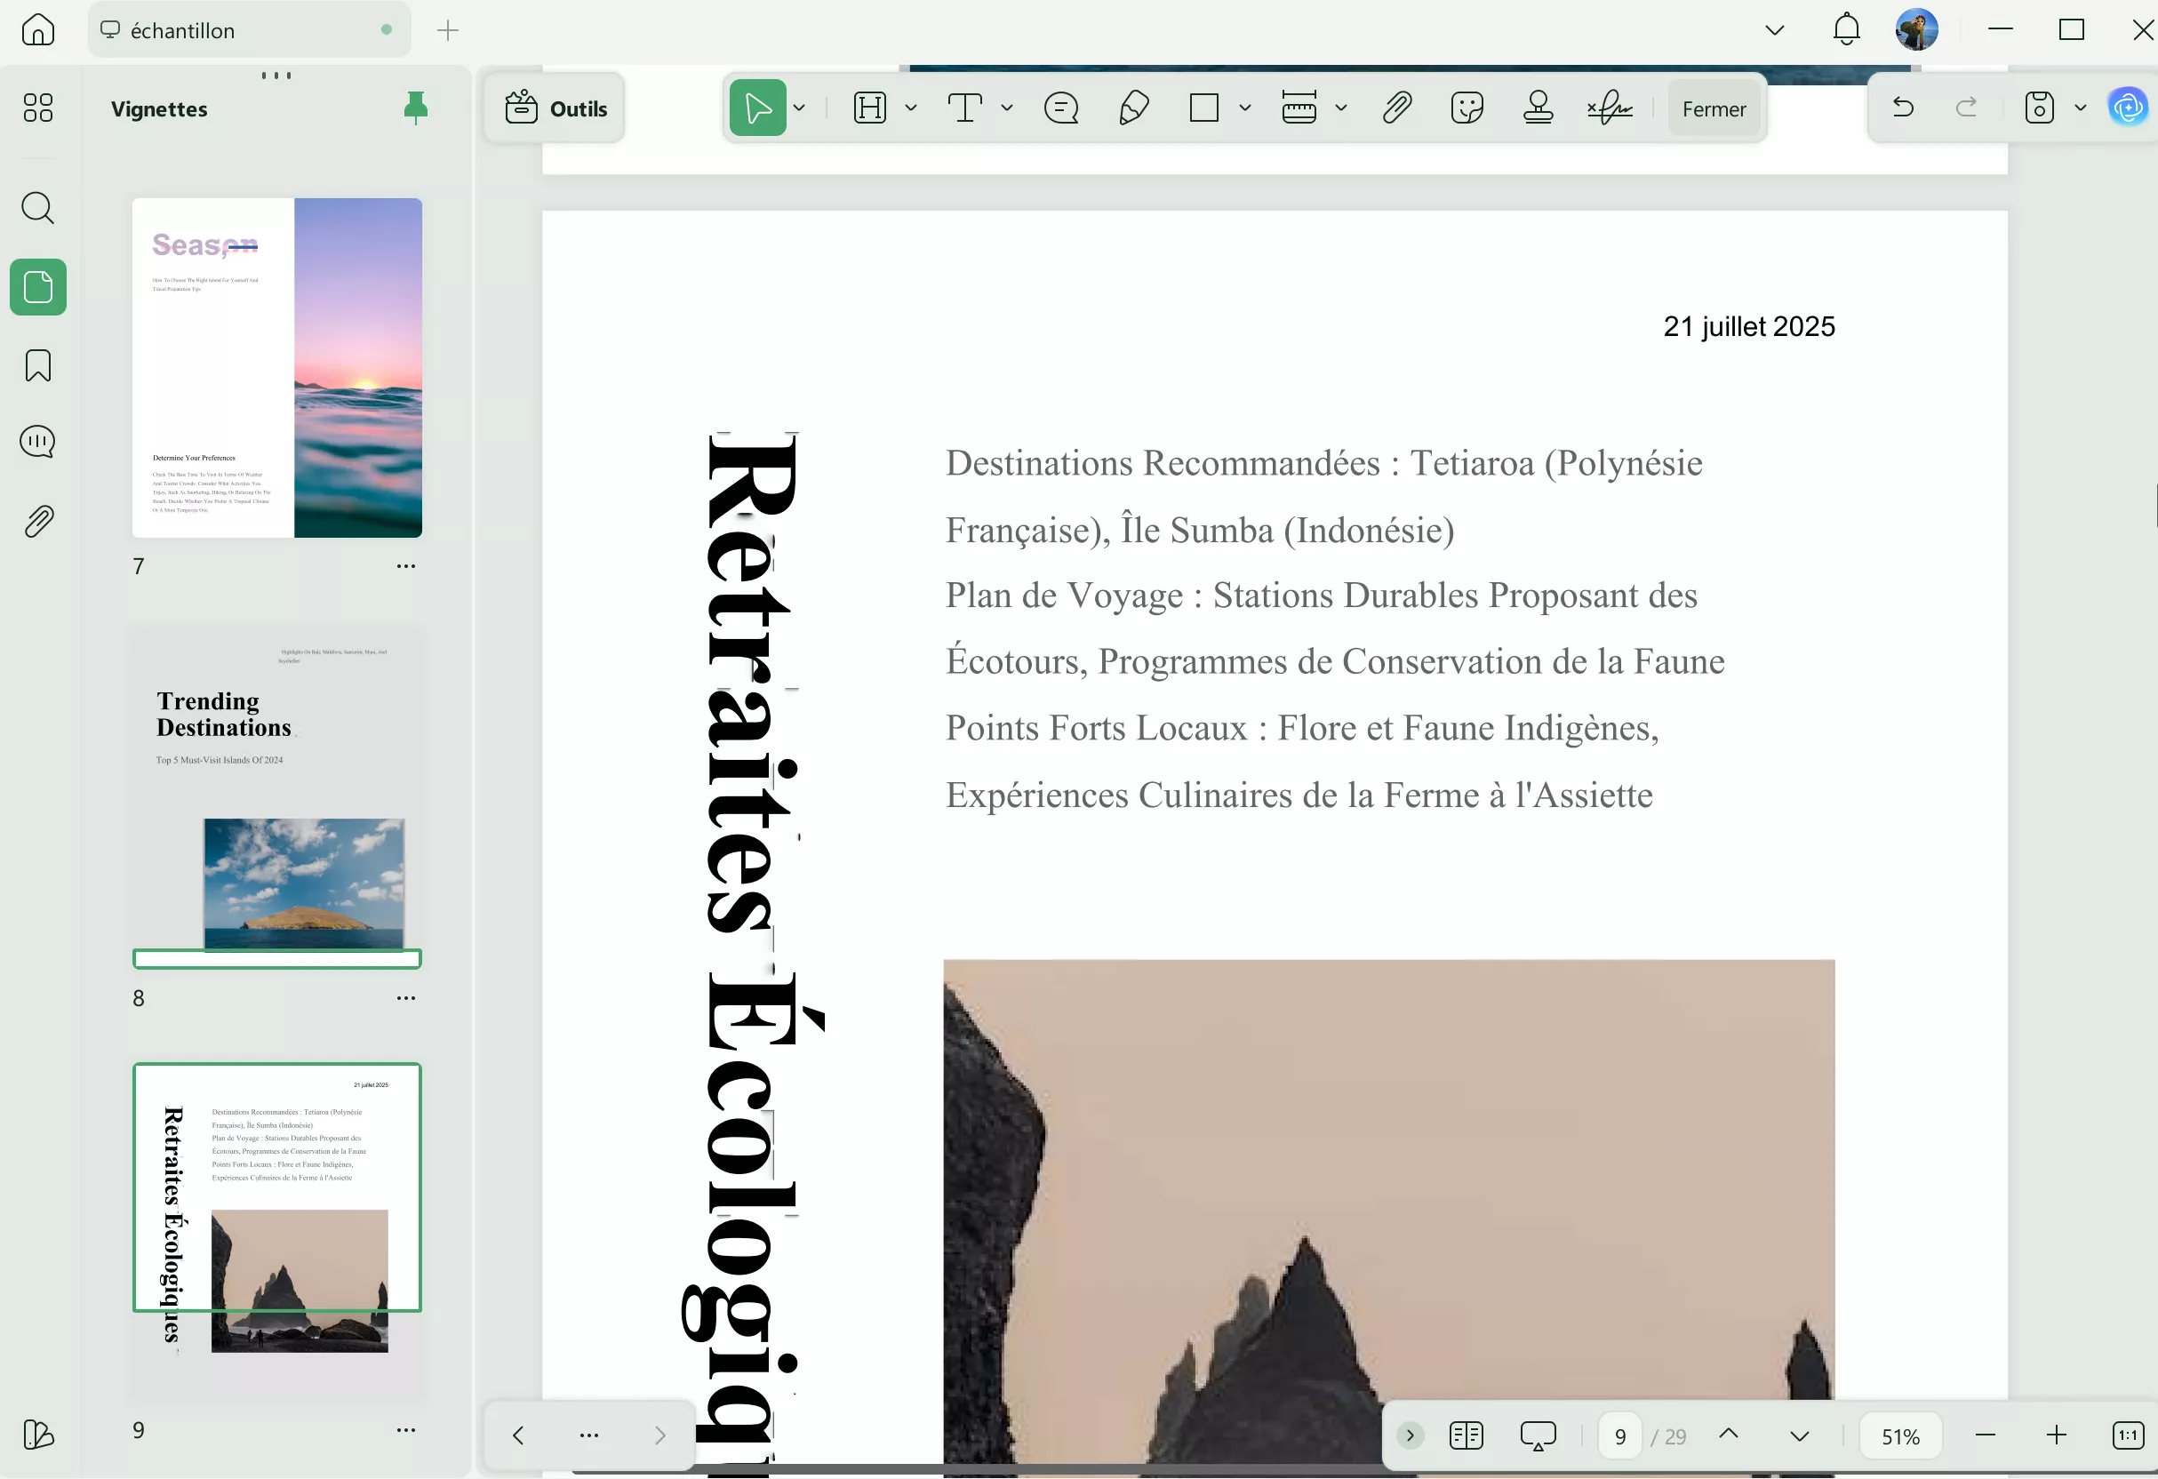
Task: Click the sticker tool
Action: click(x=1467, y=107)
